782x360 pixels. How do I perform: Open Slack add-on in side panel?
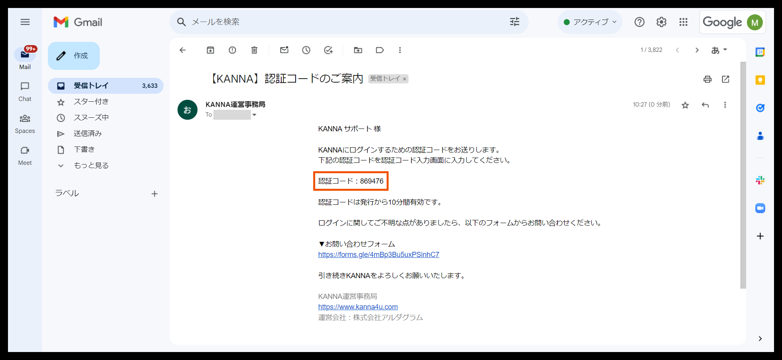[x=760, y=180]
